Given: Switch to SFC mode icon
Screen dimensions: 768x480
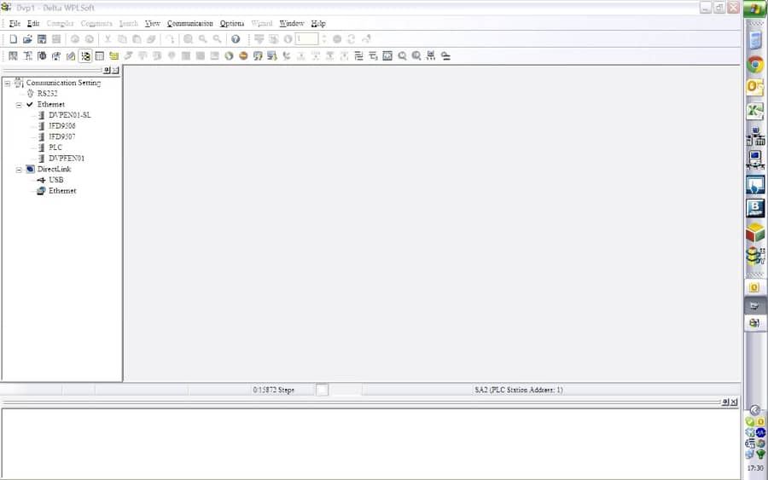Looking at the screenshot, I should click(x=42, y=55).
